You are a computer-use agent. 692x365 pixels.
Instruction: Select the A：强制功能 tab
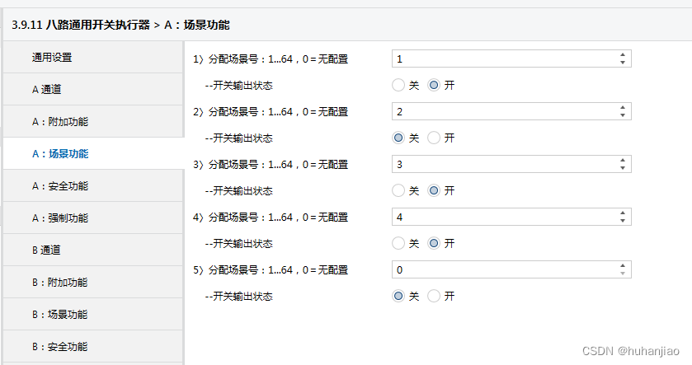click(92, 218)
